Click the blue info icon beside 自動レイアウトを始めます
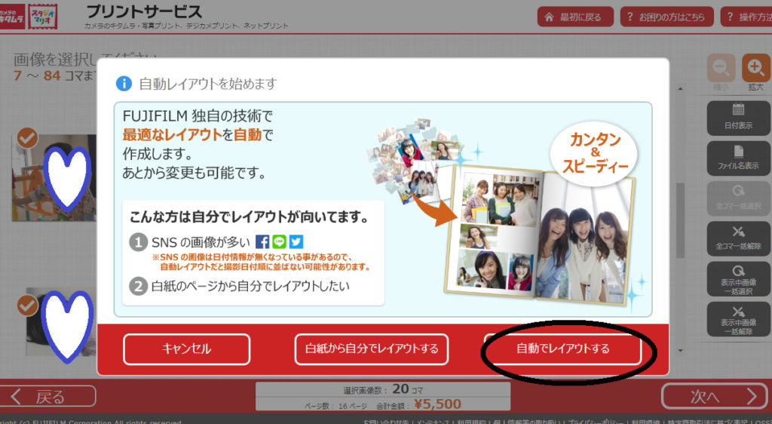This screenshot has height=424, width=772. pos(124,83)
